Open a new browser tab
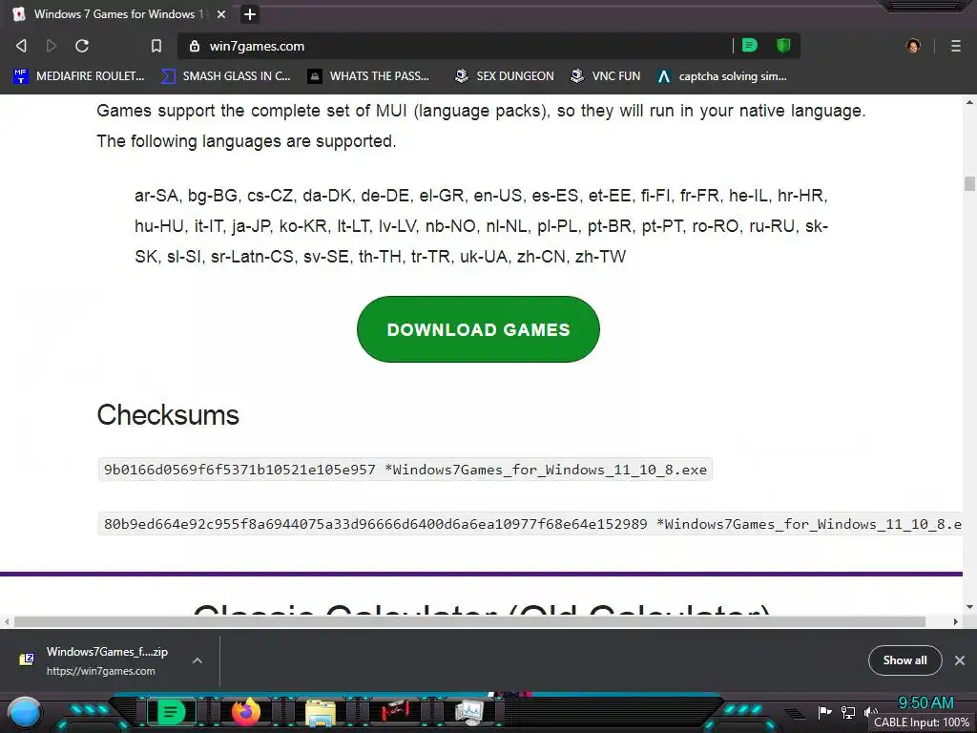977x733 pixels. (x=250, y=14)
